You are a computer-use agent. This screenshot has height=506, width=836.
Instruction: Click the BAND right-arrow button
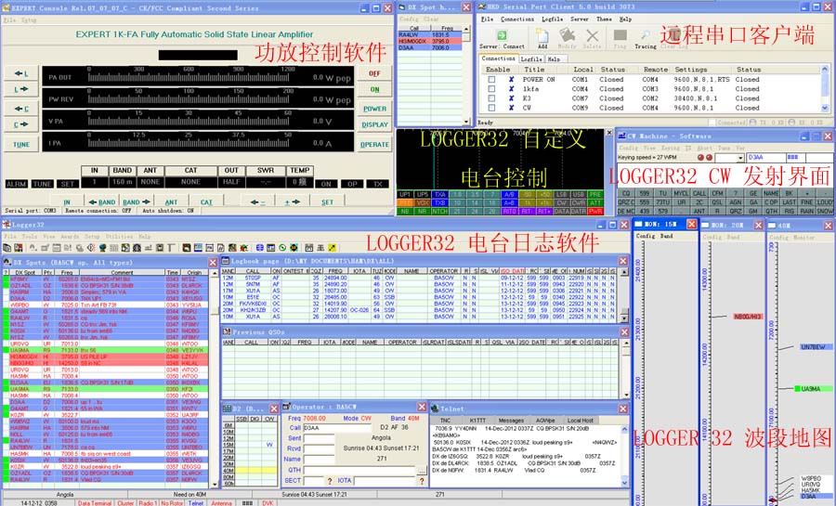click(x=137, y=201)
